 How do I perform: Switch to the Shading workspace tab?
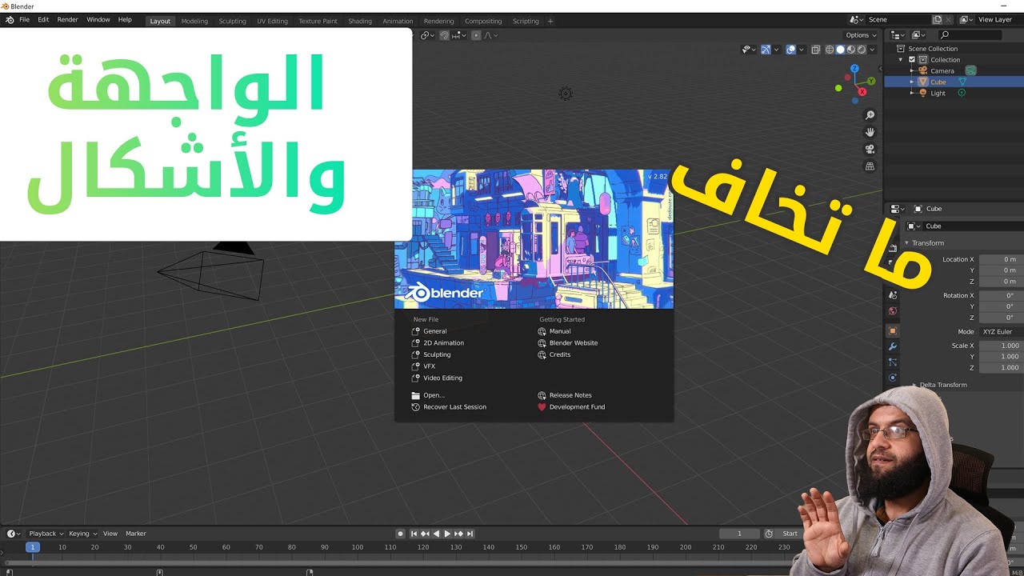tap(360, 22)
